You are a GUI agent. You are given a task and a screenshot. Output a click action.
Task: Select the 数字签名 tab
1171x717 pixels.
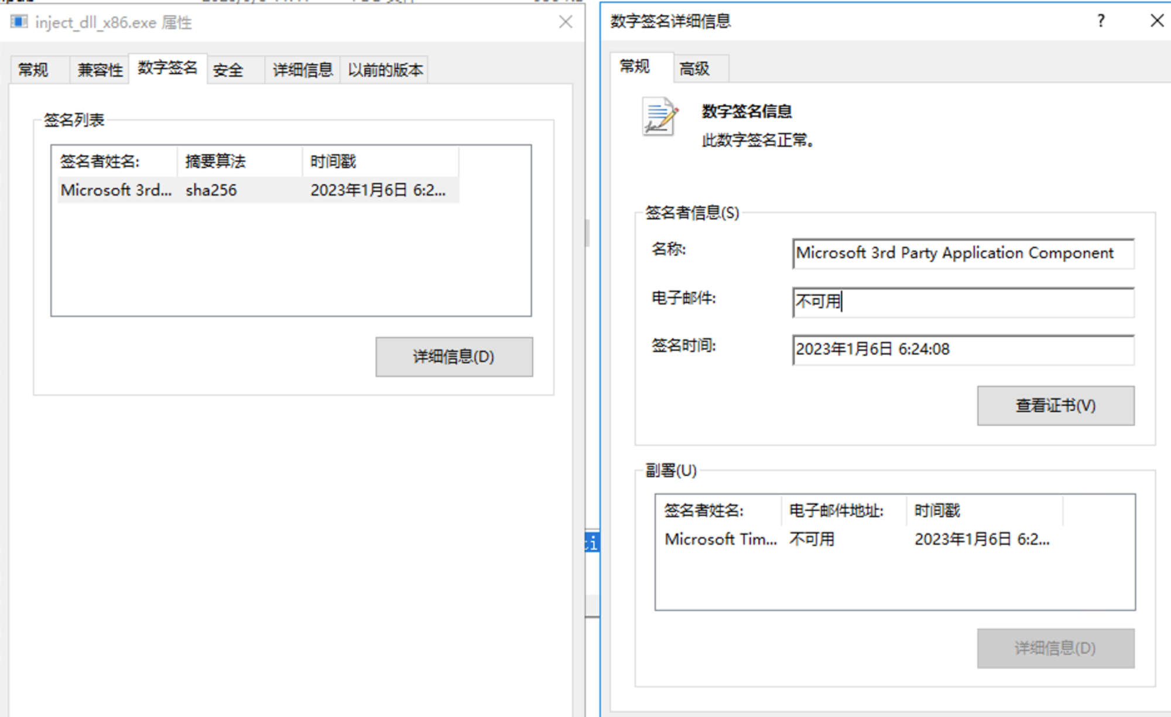coord(167,68)
